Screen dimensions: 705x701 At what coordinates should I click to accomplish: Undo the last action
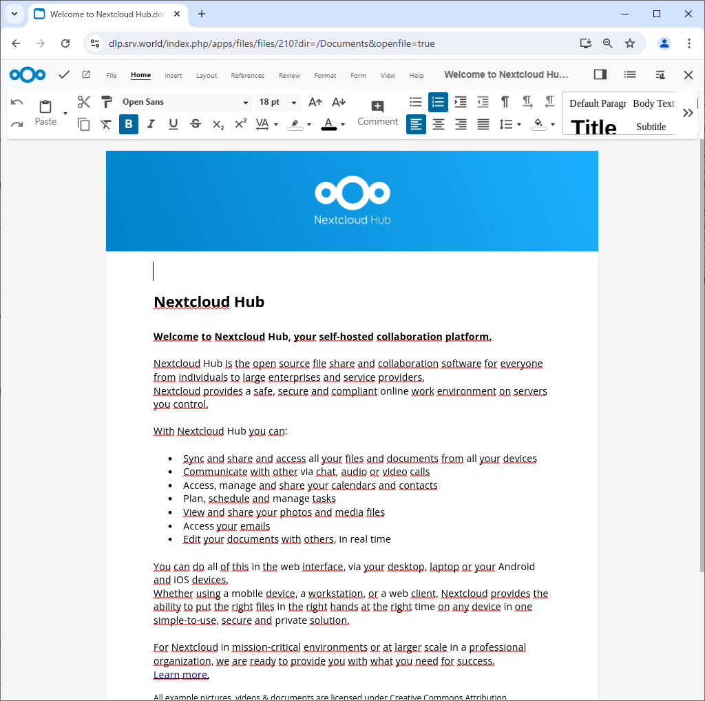coord(17,102)
